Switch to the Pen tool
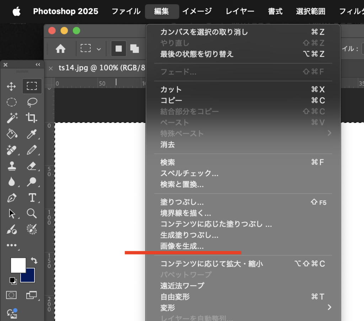This screenshot has width=364, height=321. coord(12,197)
